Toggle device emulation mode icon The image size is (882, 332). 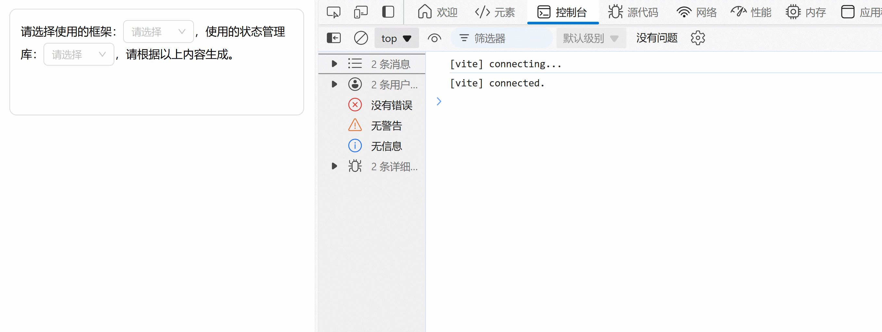pyautogui.click(x=360, y=12)
